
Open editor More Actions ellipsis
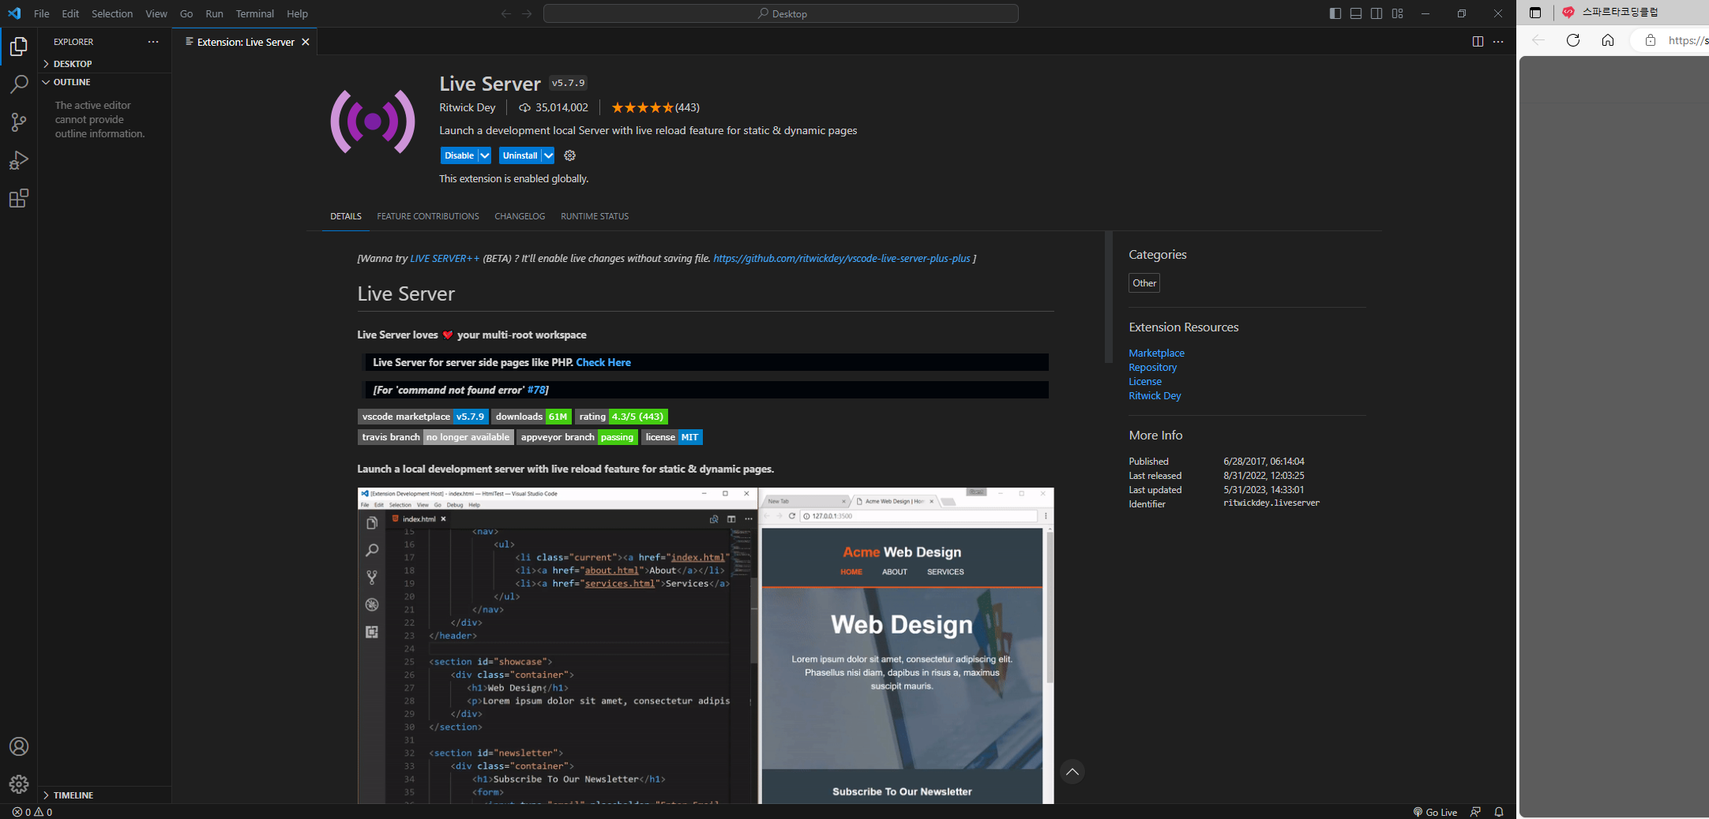1498,42
